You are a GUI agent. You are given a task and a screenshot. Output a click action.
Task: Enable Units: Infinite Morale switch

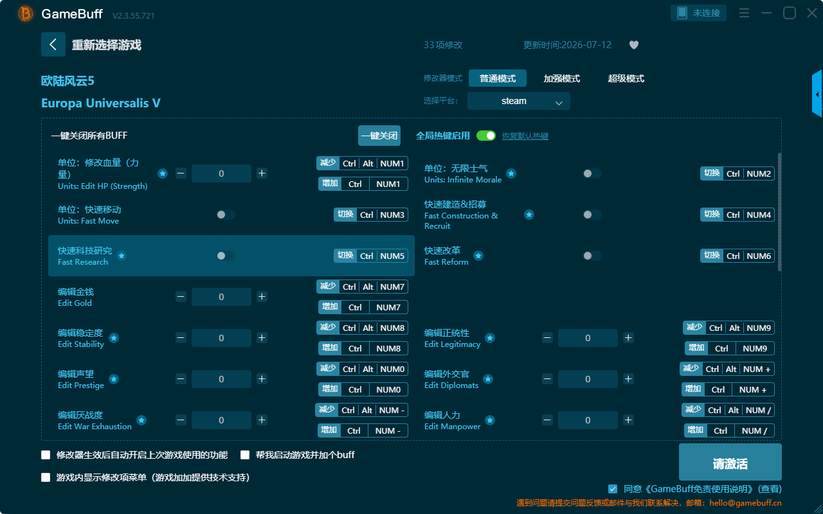592,173
